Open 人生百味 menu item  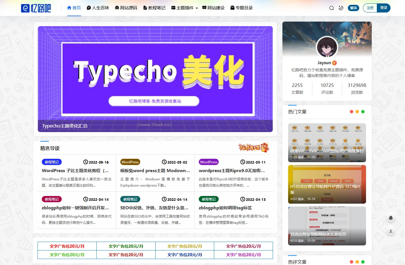(98, 8)
